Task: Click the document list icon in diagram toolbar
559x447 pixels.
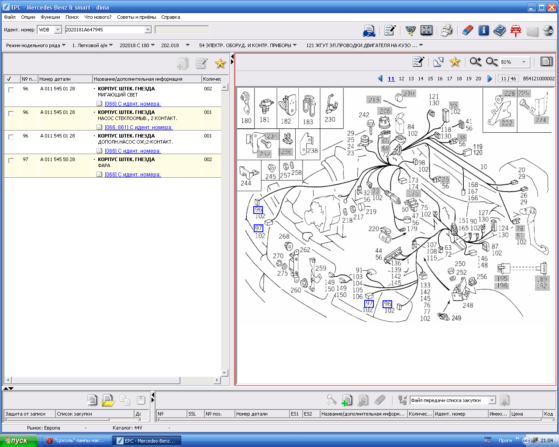Action: tap(546, 62)
